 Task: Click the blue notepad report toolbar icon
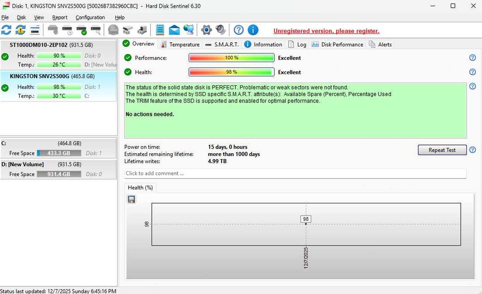pos(160,30)
